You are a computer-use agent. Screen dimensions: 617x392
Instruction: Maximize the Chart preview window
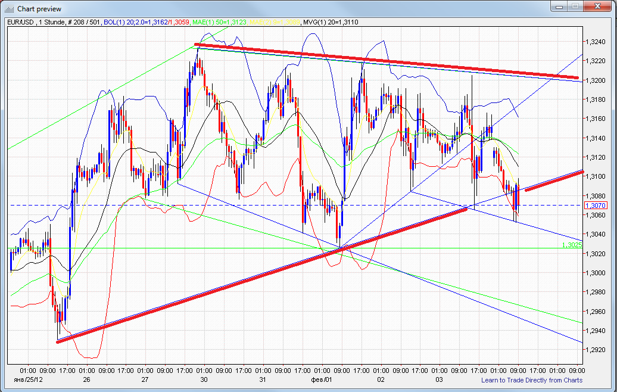point(575,7)
